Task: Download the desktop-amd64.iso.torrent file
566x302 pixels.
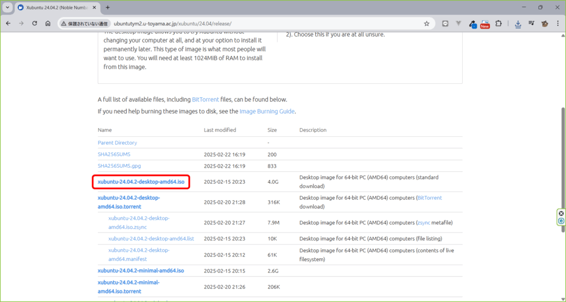Action: (x=128, y=202)
